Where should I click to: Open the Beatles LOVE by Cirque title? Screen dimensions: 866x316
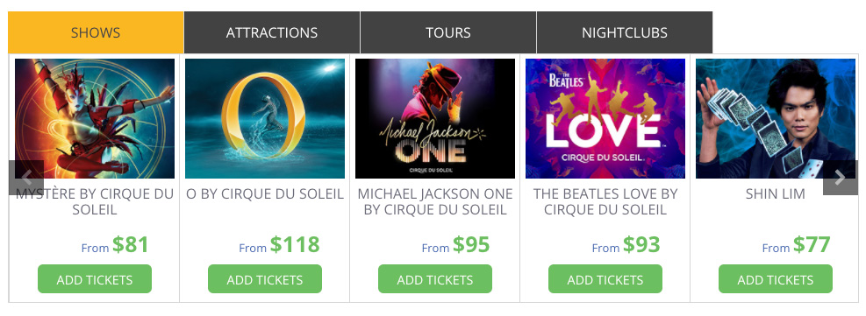605,201
